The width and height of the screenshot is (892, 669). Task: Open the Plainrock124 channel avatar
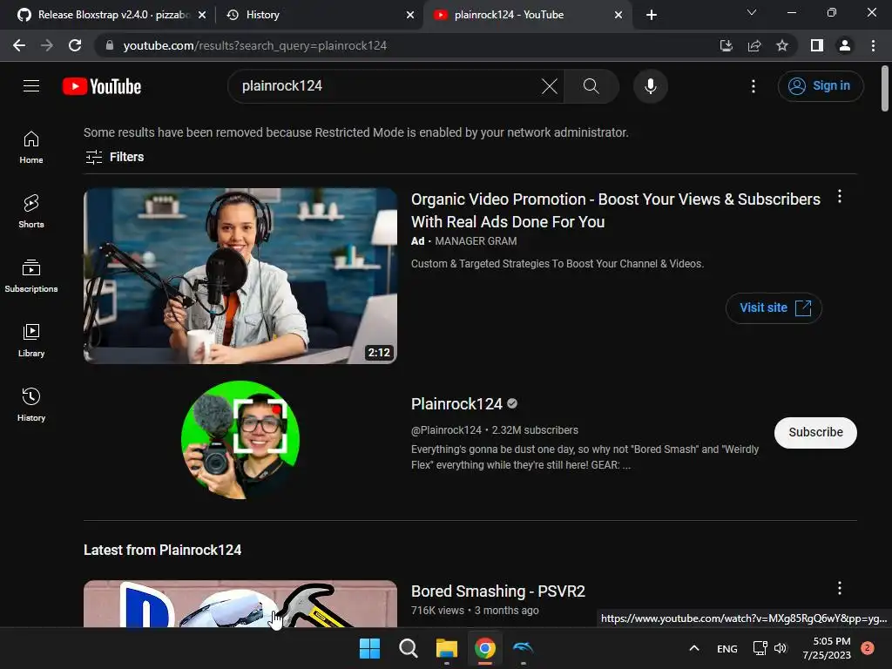[x=240, y=440]
